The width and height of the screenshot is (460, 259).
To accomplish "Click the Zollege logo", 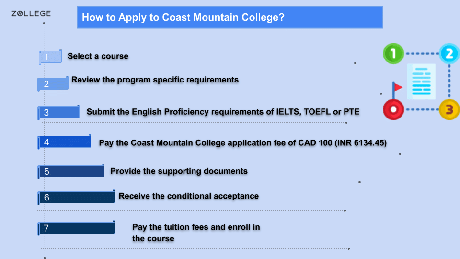I will click(x=31, y=13).
